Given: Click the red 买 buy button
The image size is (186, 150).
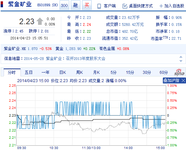Looking at the screenshot, I should [x=87, y=5].
